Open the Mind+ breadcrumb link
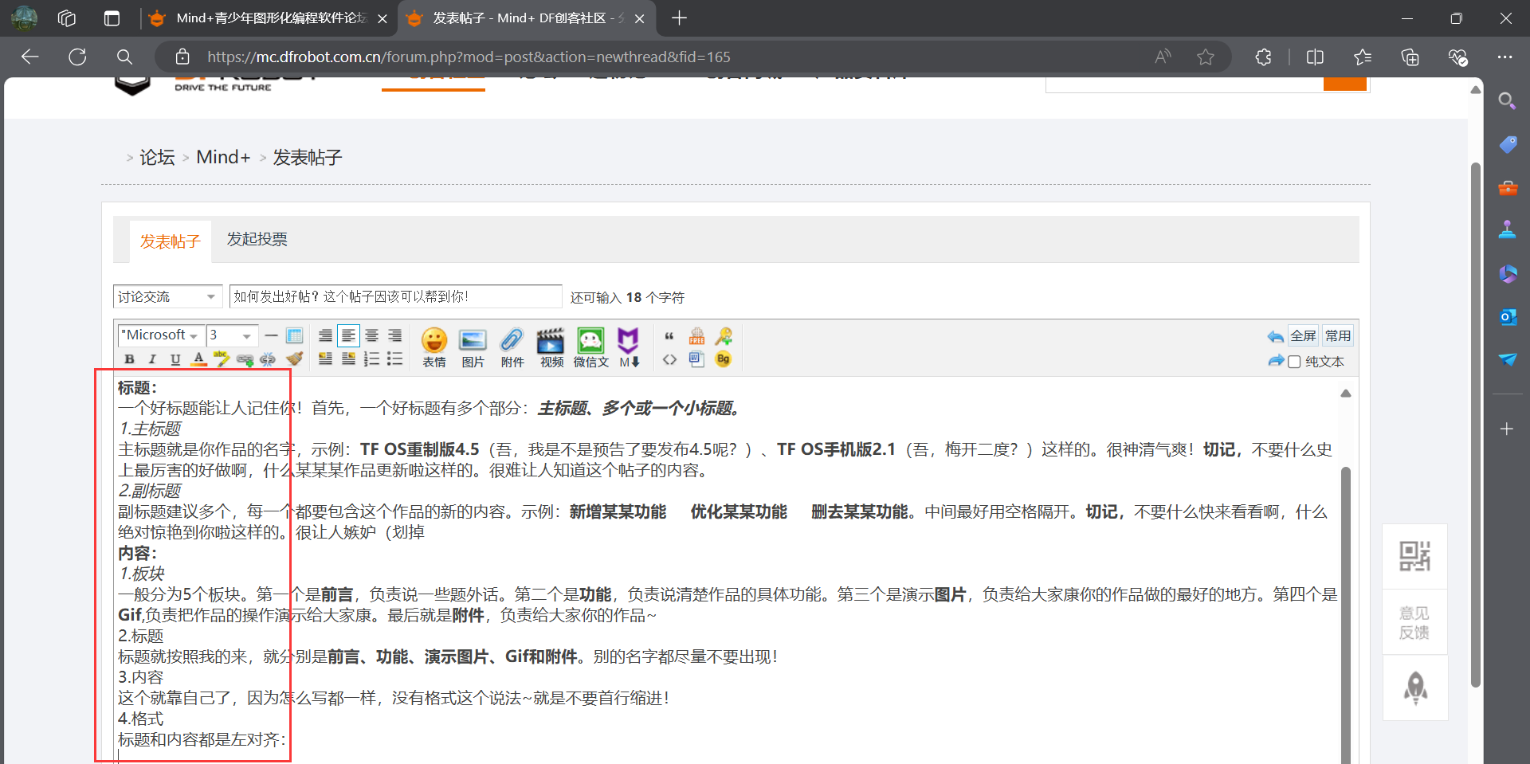The image size is (1530, 764). coord(223,157)
